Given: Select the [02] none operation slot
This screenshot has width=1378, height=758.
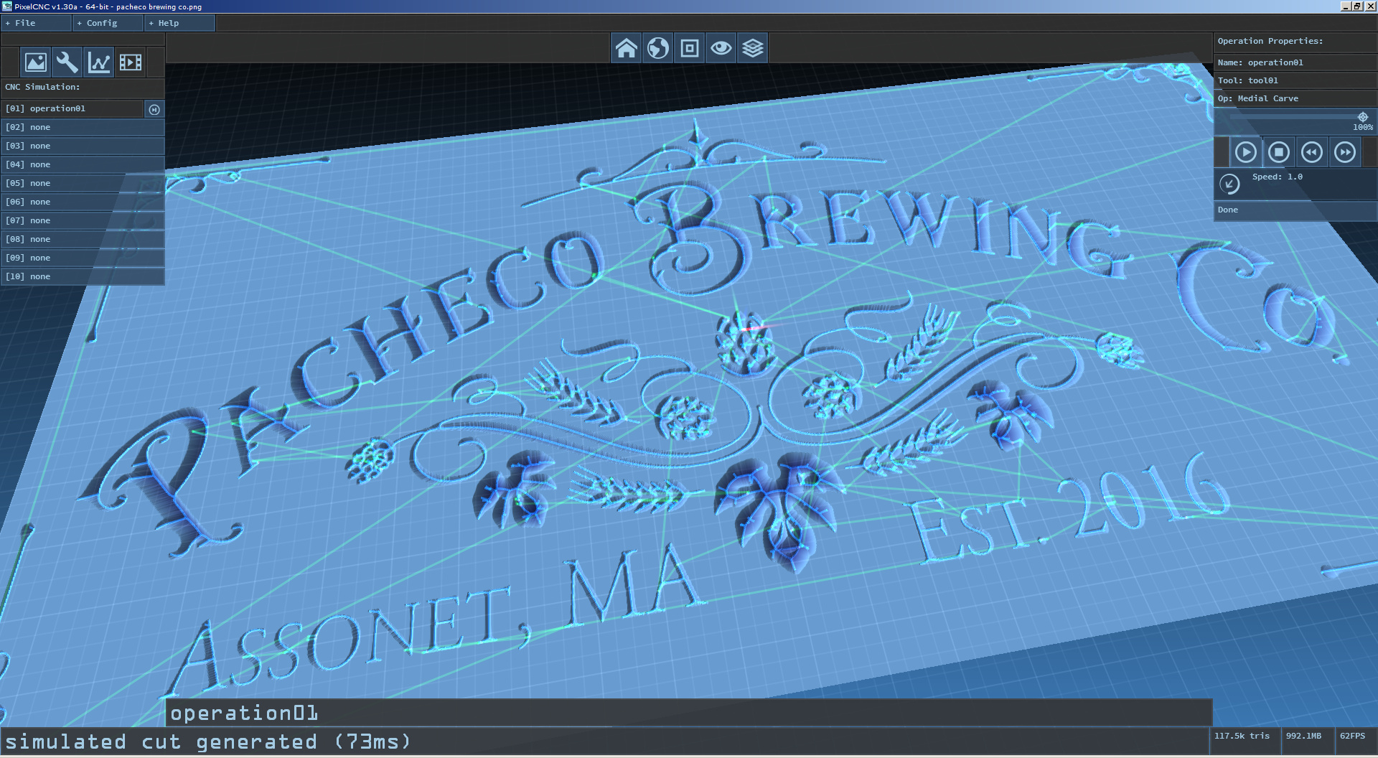Looking at the screenshot, I should 83,127.
